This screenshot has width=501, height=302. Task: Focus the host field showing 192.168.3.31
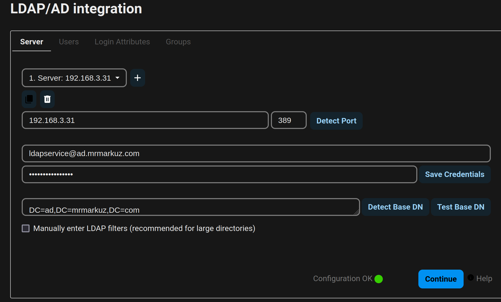click(145, 120)
